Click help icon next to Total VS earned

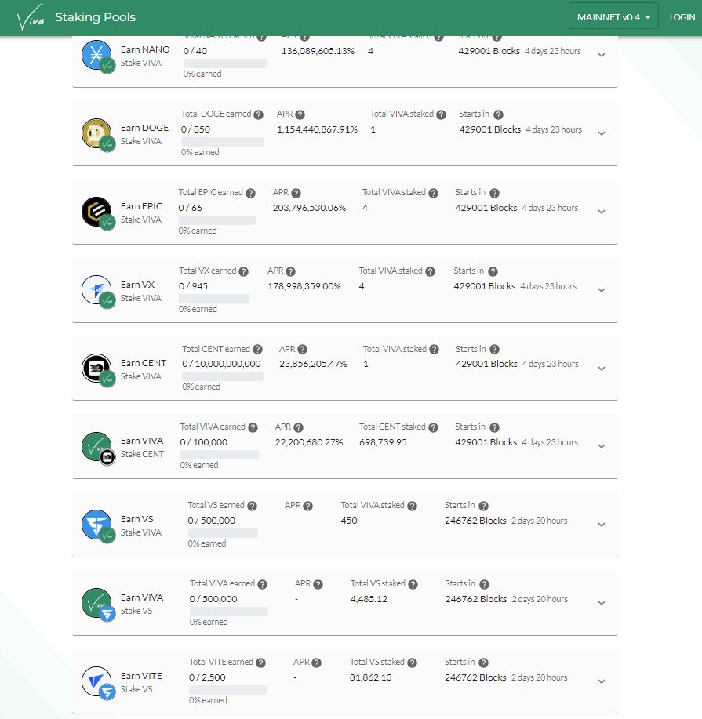pyautogui.click(x=252, y=506)
